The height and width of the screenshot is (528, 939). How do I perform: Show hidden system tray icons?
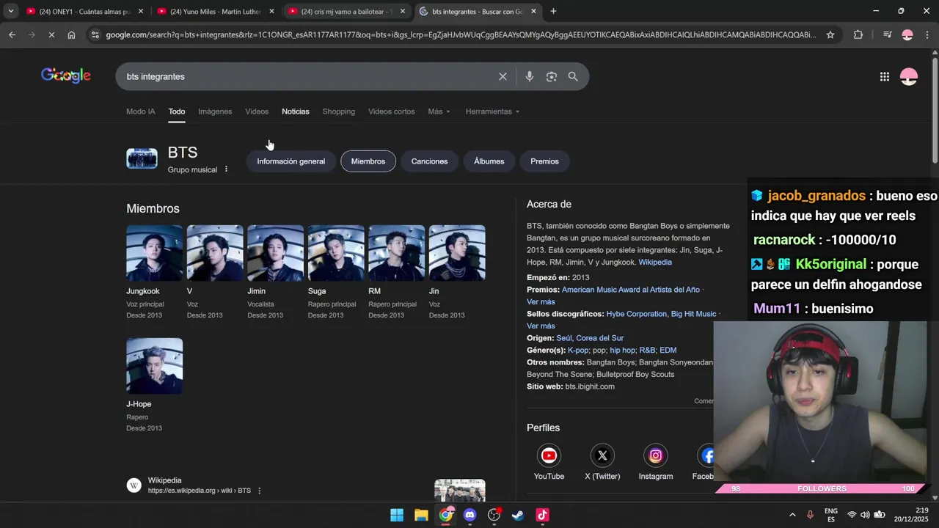point(792,515)
